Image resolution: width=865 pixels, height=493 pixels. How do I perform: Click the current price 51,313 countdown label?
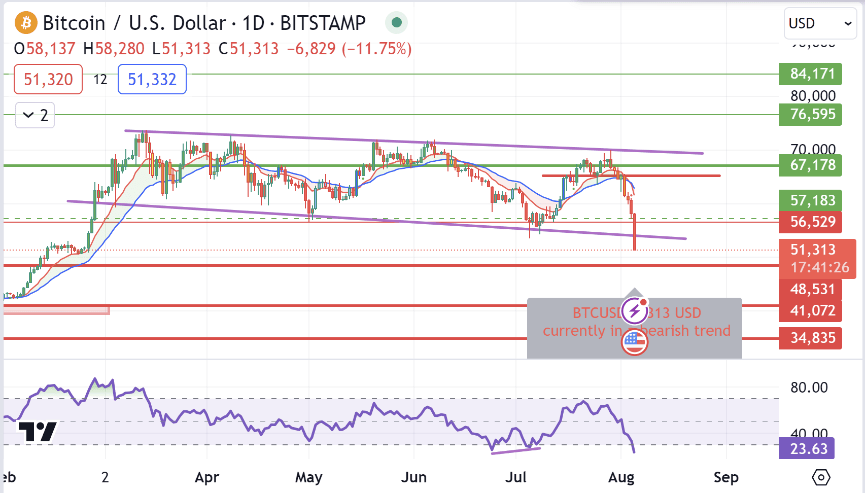pos(817,258)
